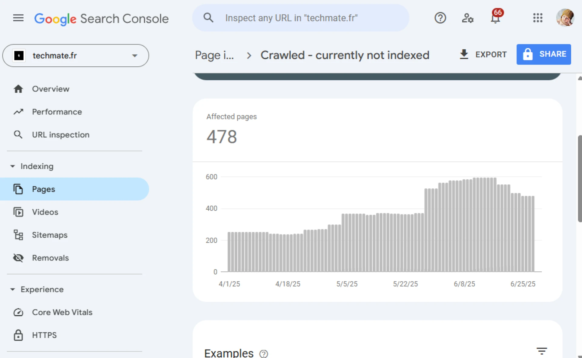This screenshot has width=582, height=358.
Task: Open Sitemaps in the sidebar
Action: [x=50, y=235]
